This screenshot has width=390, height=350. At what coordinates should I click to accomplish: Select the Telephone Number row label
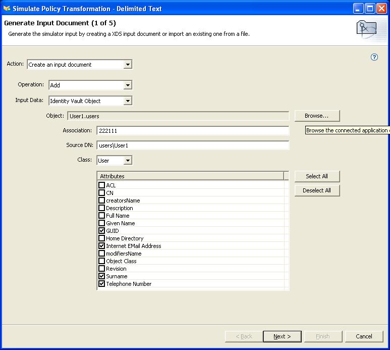pos(129,284)
